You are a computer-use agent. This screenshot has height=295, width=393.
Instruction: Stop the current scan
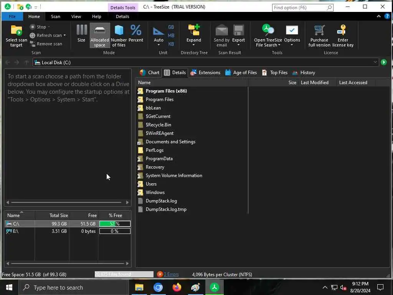38,27
